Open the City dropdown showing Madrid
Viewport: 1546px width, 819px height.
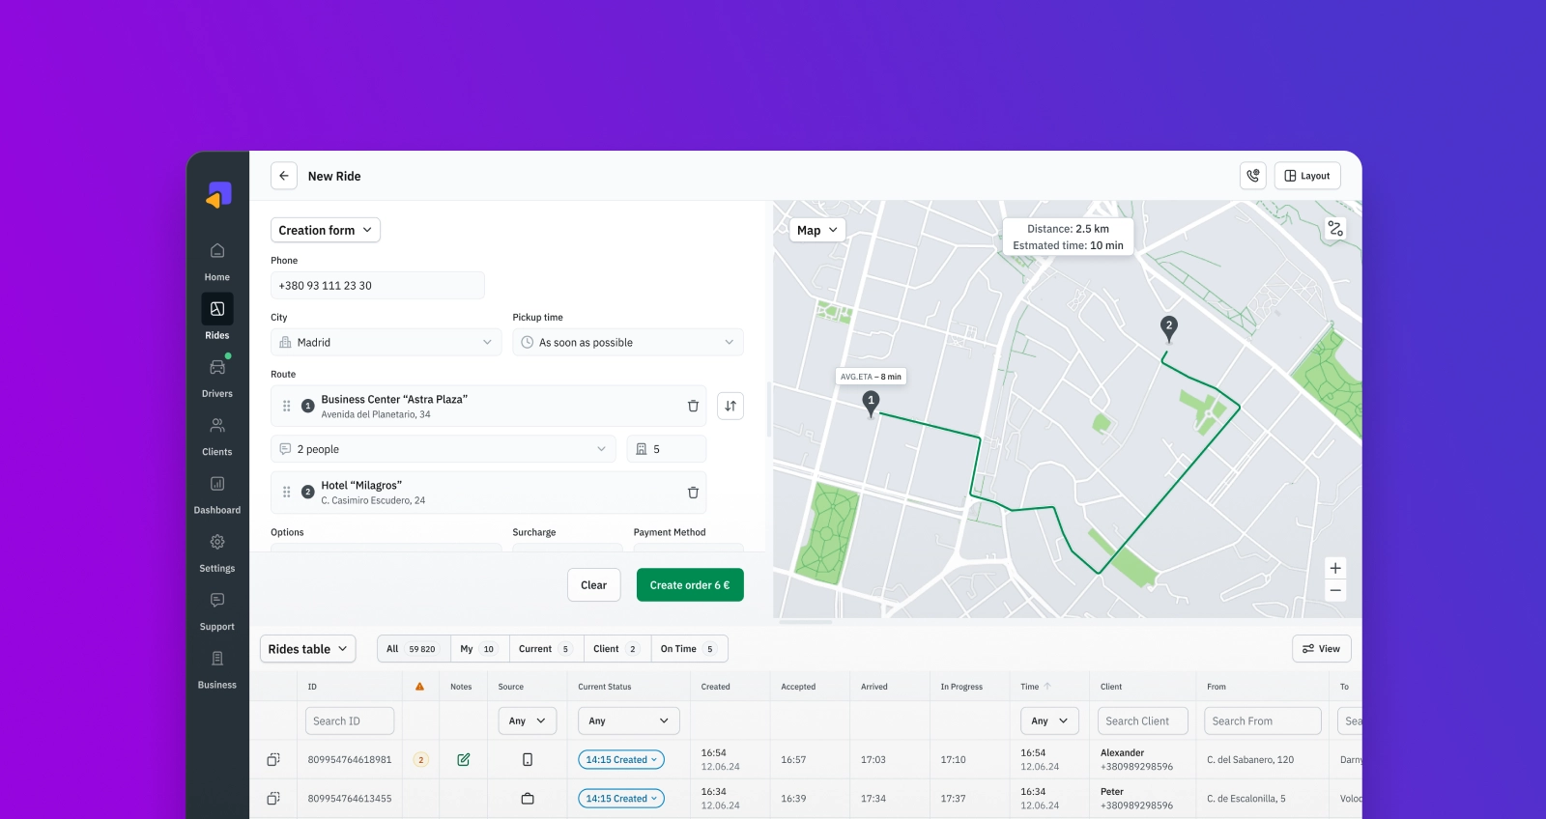386,343
